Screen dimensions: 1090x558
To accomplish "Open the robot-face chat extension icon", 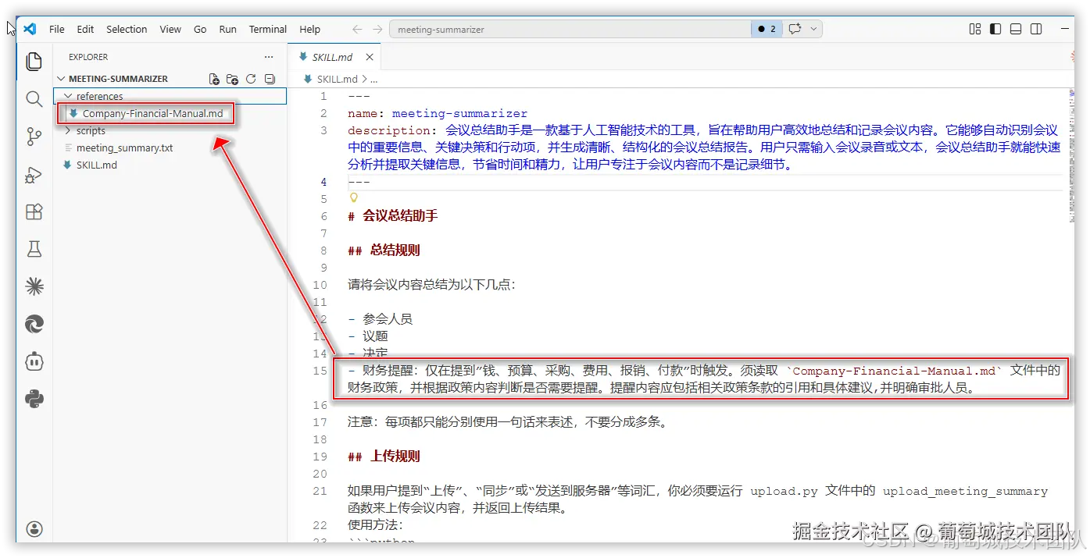I will [34, 362].
